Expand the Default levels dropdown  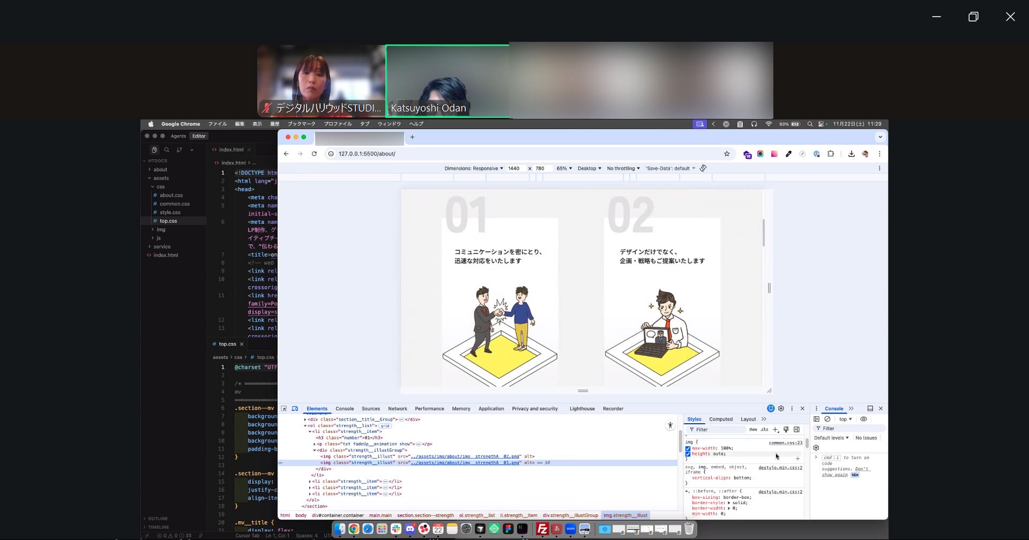(831, 438)
